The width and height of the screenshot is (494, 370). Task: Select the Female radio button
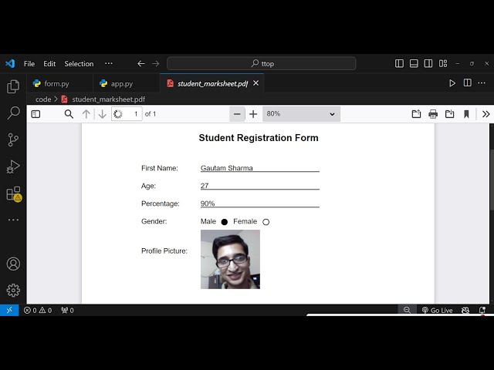click(266, 222)
